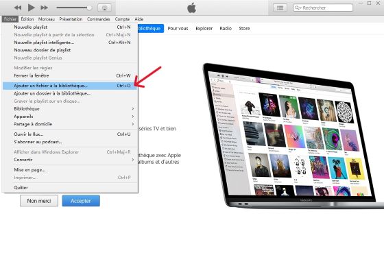Adjust the volume slider knob
The width and height of the screenshot is (384, 253).
[x=89, y=8]
